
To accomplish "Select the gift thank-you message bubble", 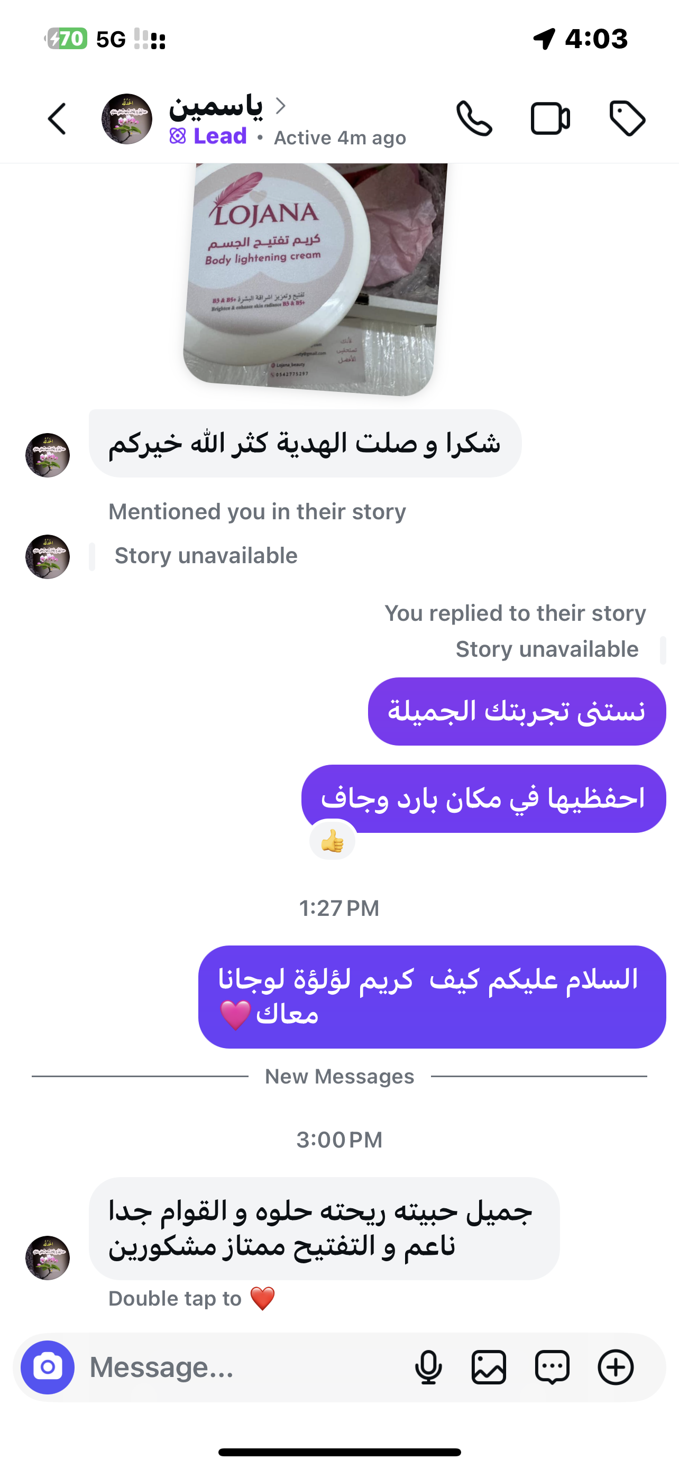I will coord(305,443).
